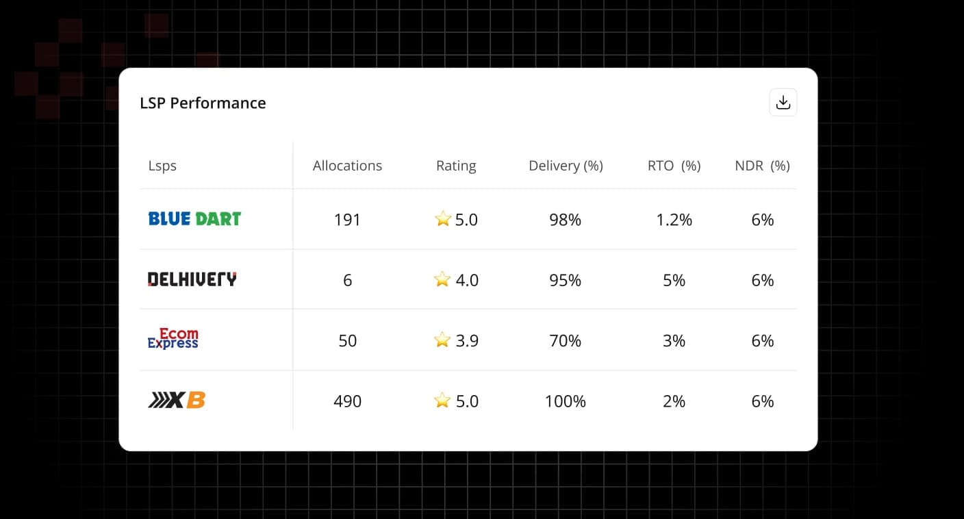This screenshot has height=519, width=964.
Task: Click the RTO (%) column header
Action: tap(674, 166)
